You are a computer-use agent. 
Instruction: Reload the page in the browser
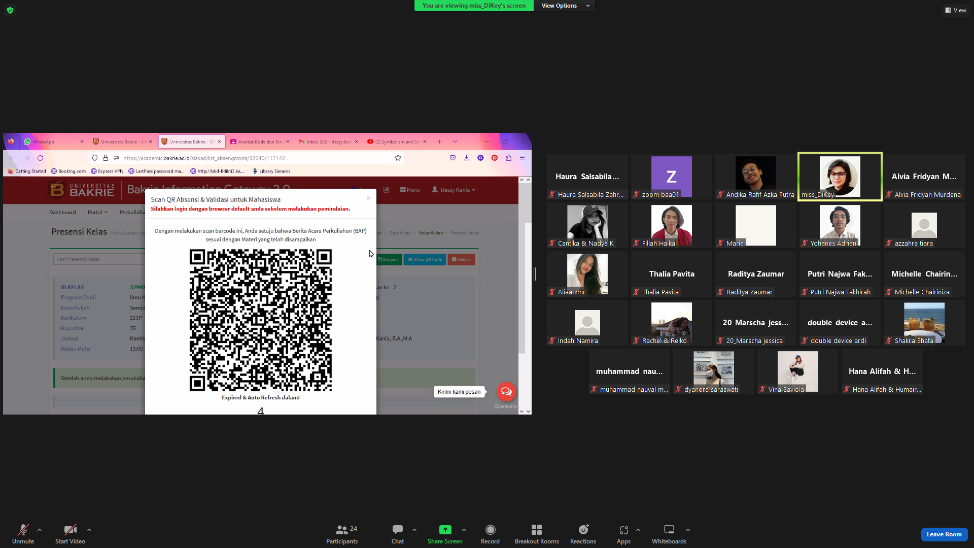click(40, 158)
